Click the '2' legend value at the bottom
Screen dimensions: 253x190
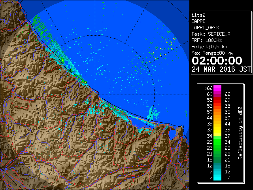(211, 178)
